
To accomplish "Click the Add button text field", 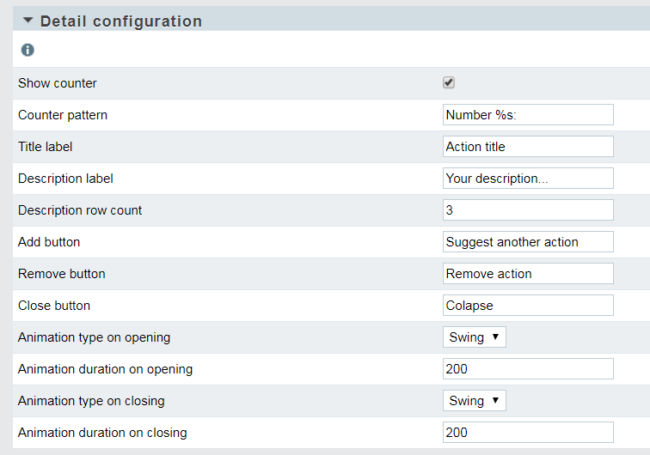I will (x=528, y=242).
